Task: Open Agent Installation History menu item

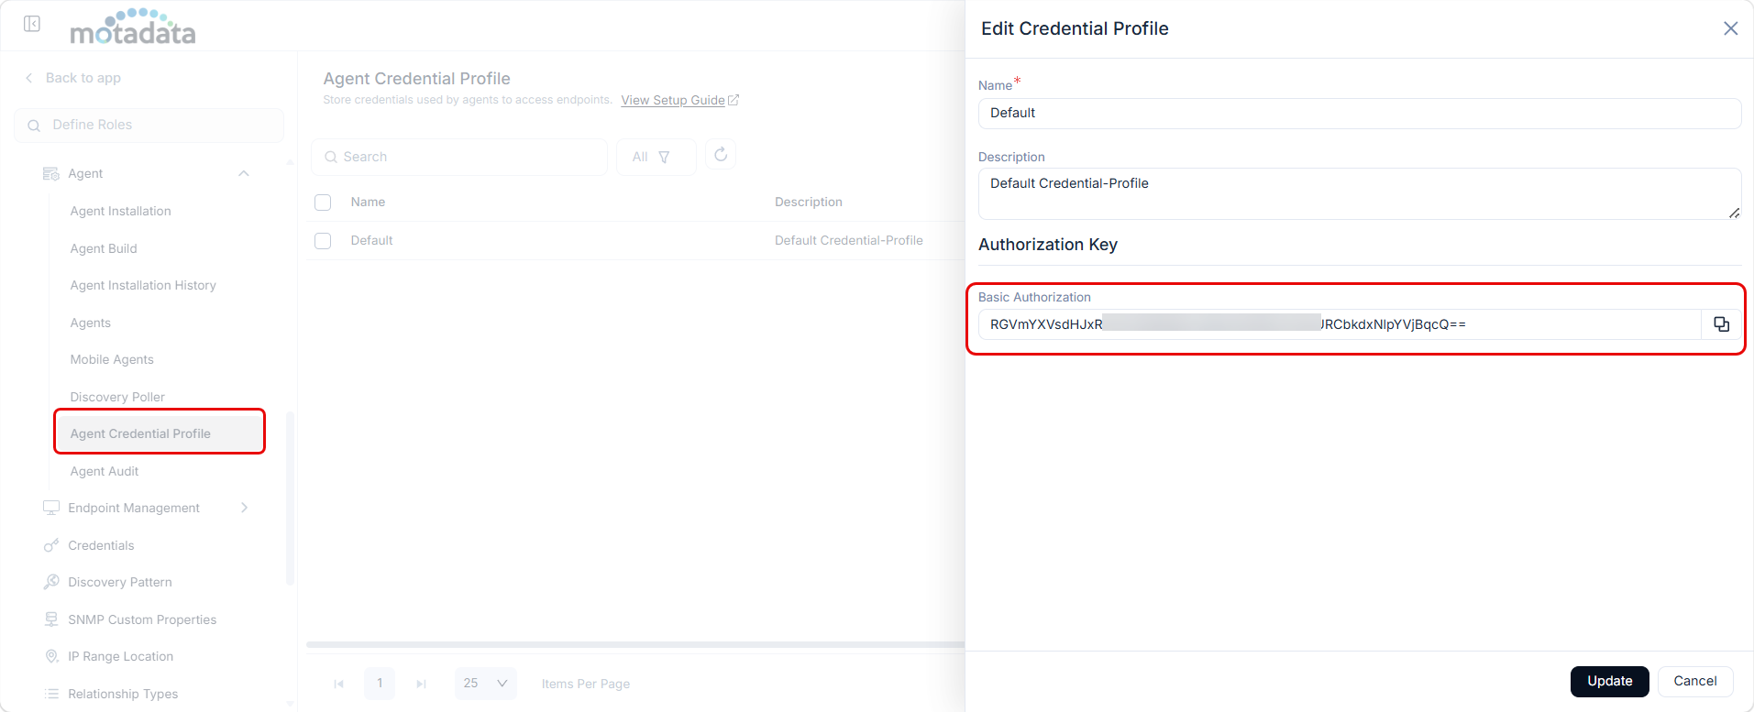Action: tap(143, 285)
